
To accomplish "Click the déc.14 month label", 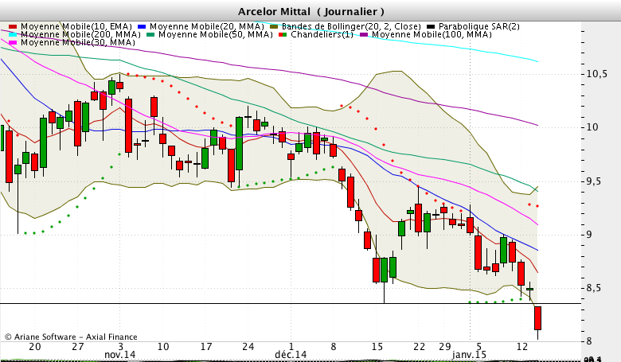I will pyautogui.click(x=291, y=355).
